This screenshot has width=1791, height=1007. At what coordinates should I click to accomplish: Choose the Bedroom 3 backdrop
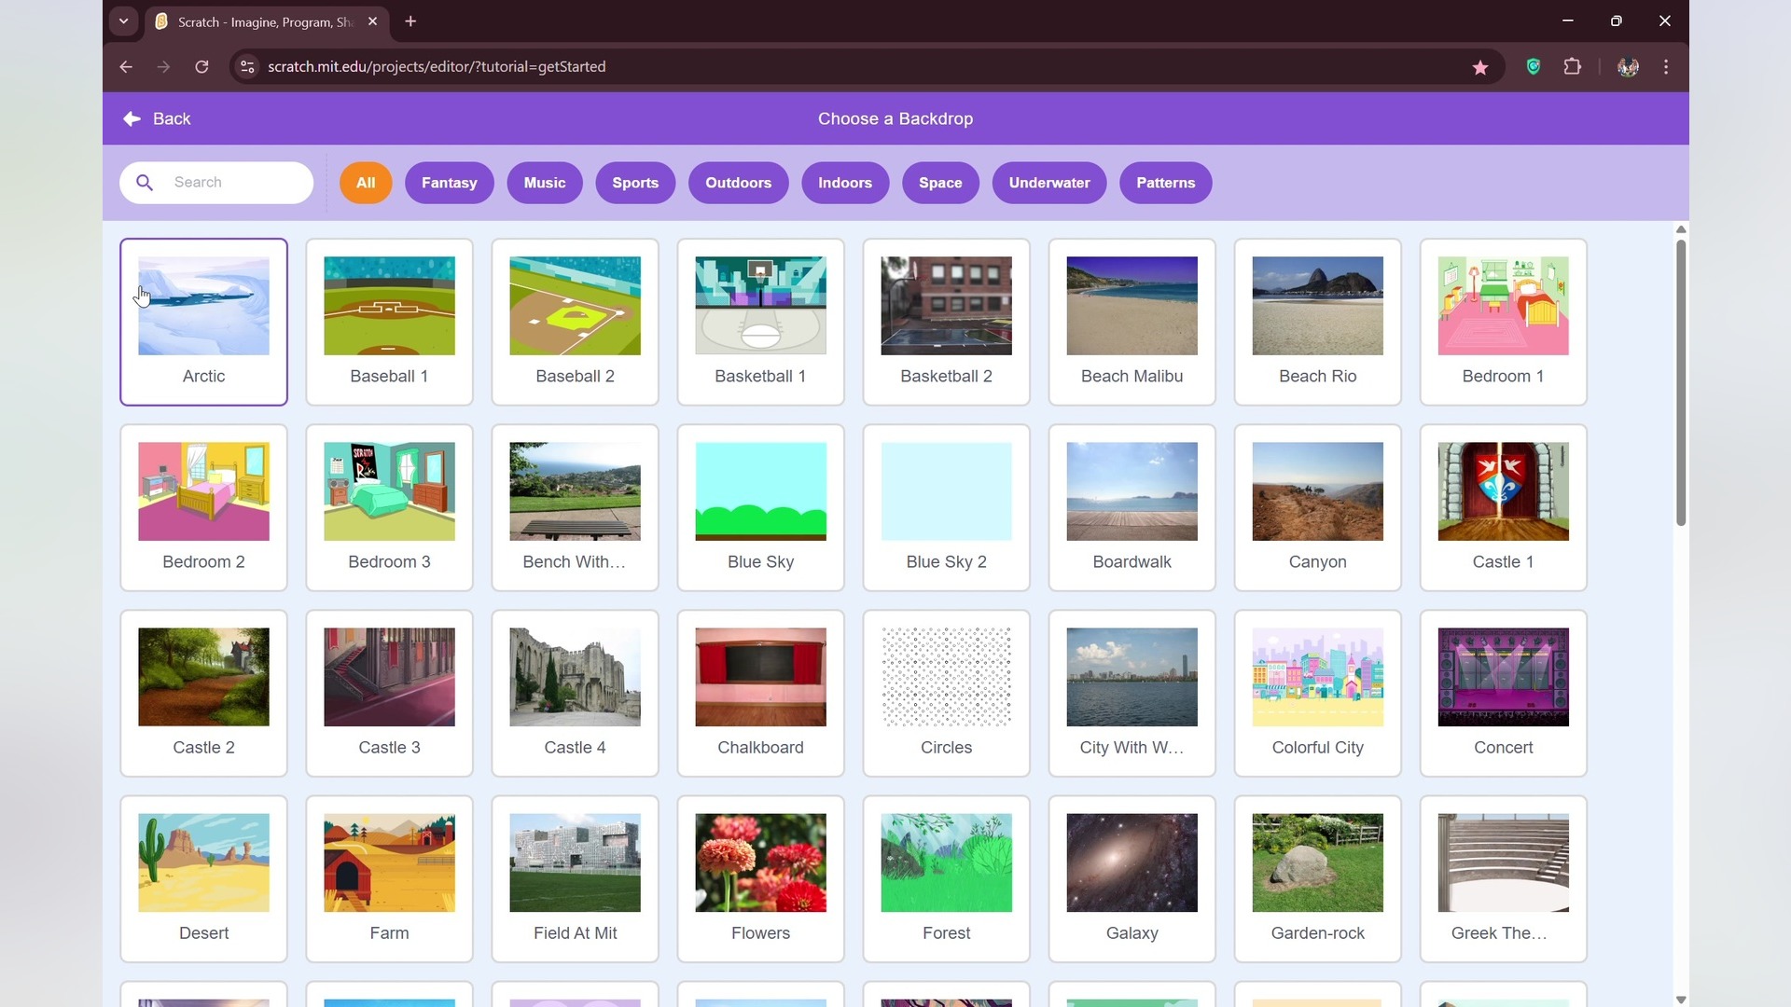click(x=389, y=507)
